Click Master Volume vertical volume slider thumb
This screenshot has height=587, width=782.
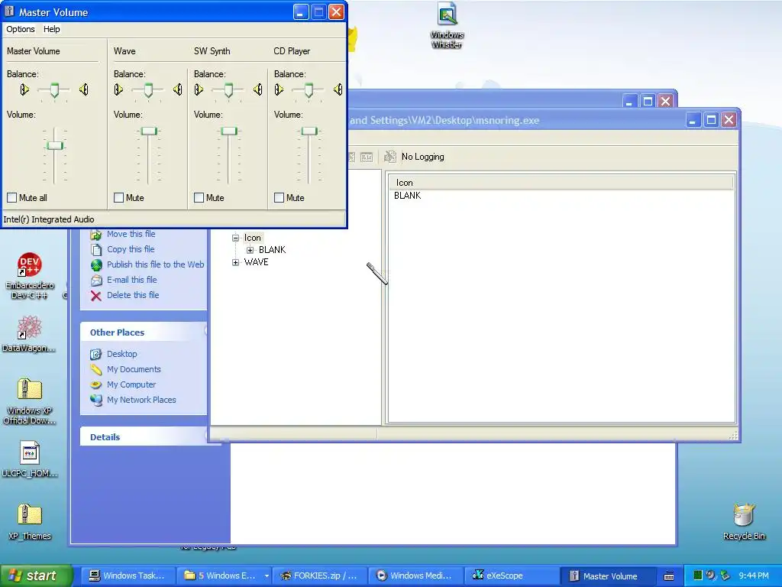[x=55, y=146]
